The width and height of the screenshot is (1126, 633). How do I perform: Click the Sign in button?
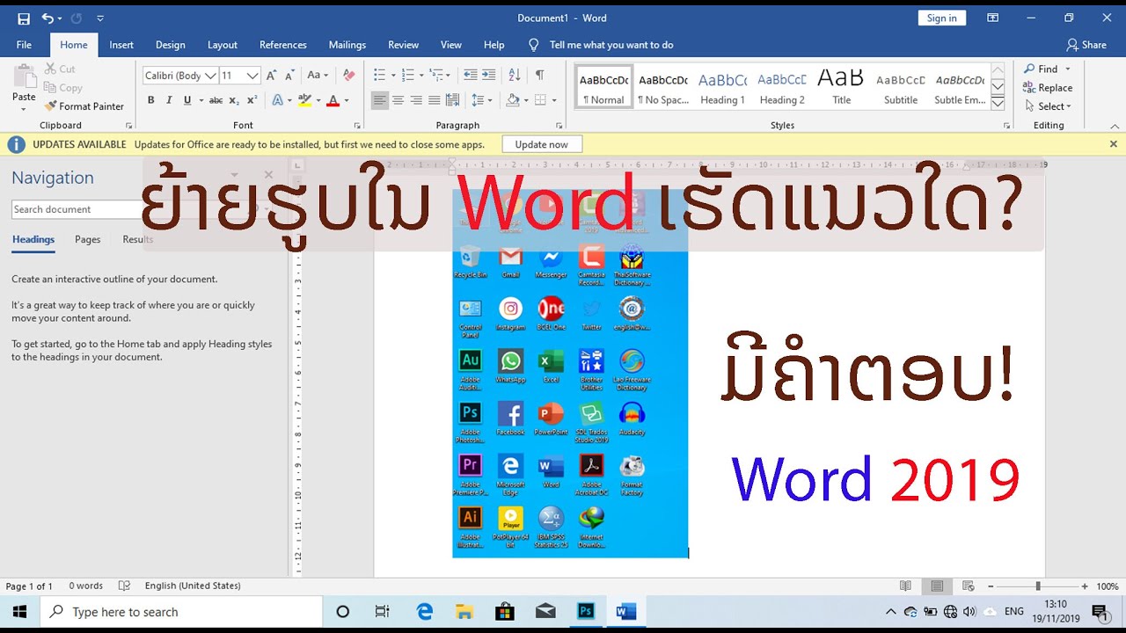pos(941,18)
